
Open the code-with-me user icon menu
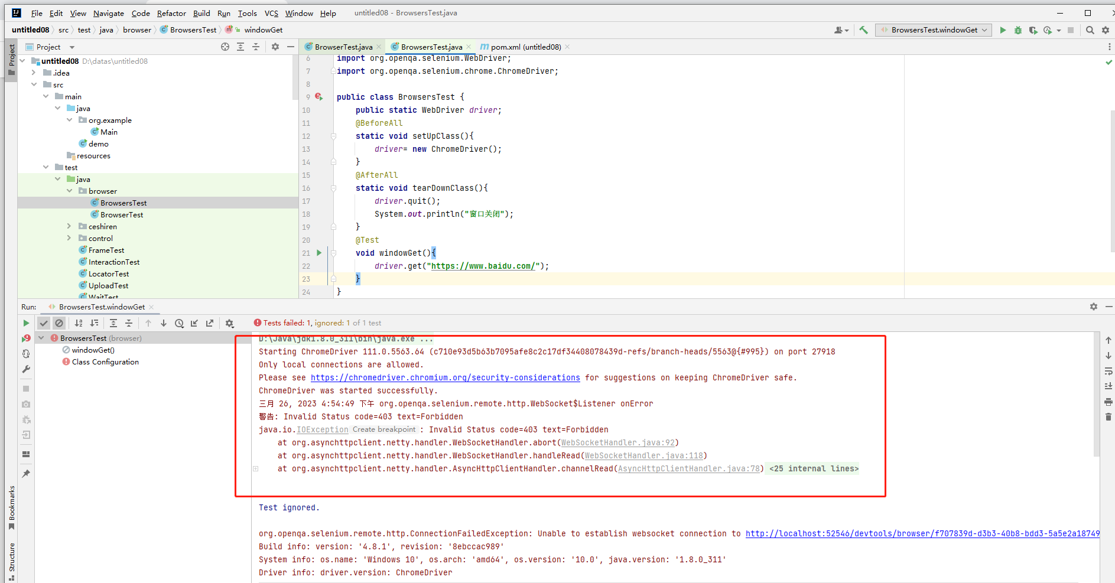[x=841, y=30]
